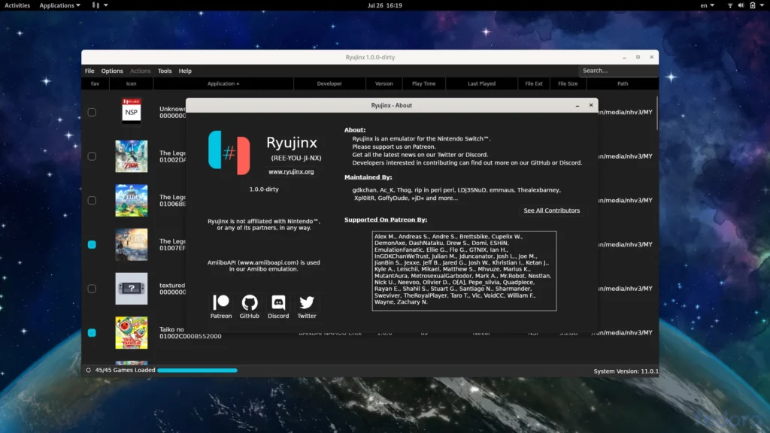
Task: Sort by Fav column header
Action: pyautogui.click(x=95, y=83)
